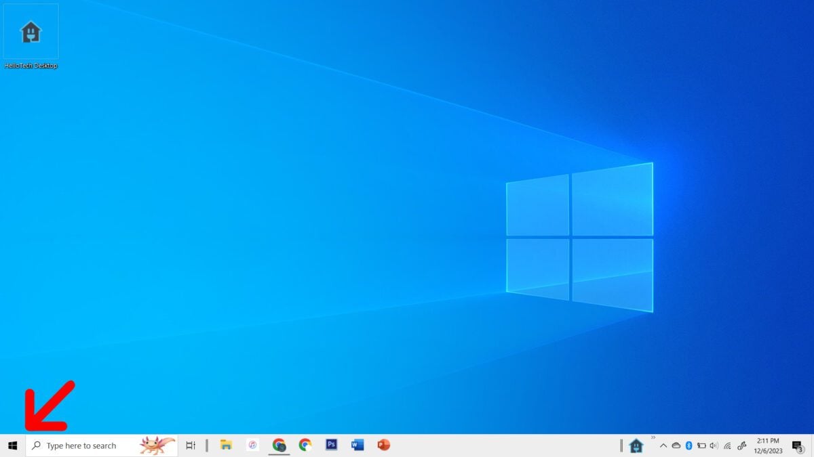Open the volume speaker control
The width and height of the screenshot is (814, 457).
[714, 445]
